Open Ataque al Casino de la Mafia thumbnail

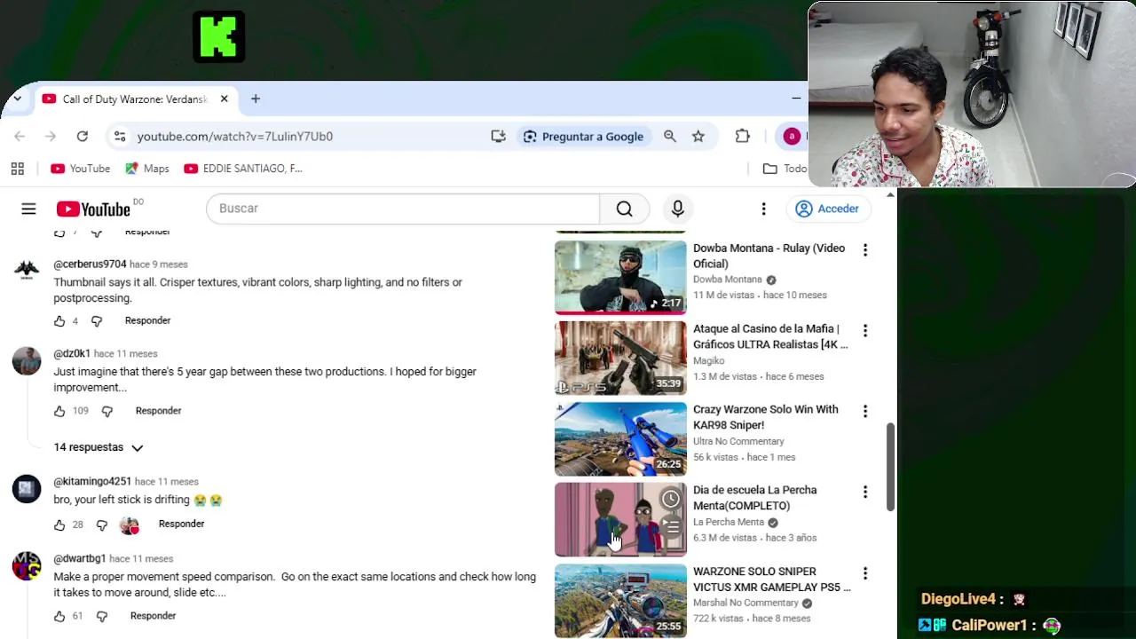point(620,358)
